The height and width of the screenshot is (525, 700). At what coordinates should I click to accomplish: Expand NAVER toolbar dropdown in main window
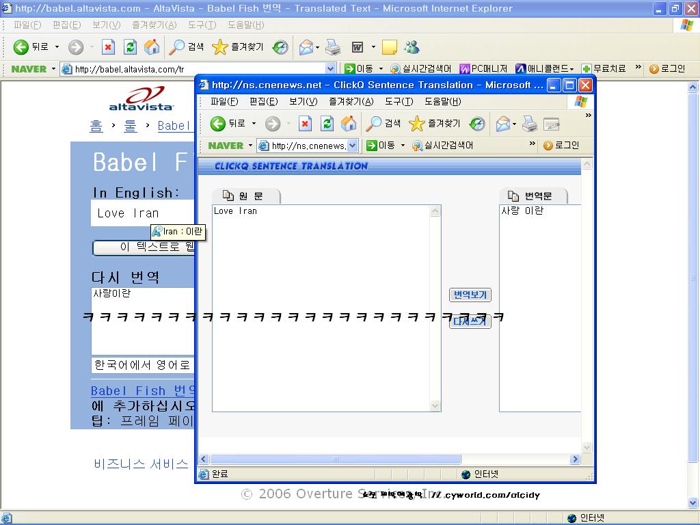(x=53, y=69)
